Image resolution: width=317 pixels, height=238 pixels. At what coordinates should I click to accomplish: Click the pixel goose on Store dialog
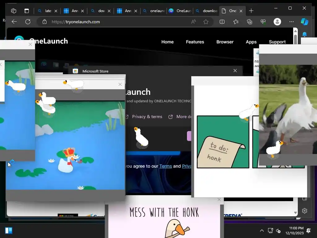[x=141, y=137]
